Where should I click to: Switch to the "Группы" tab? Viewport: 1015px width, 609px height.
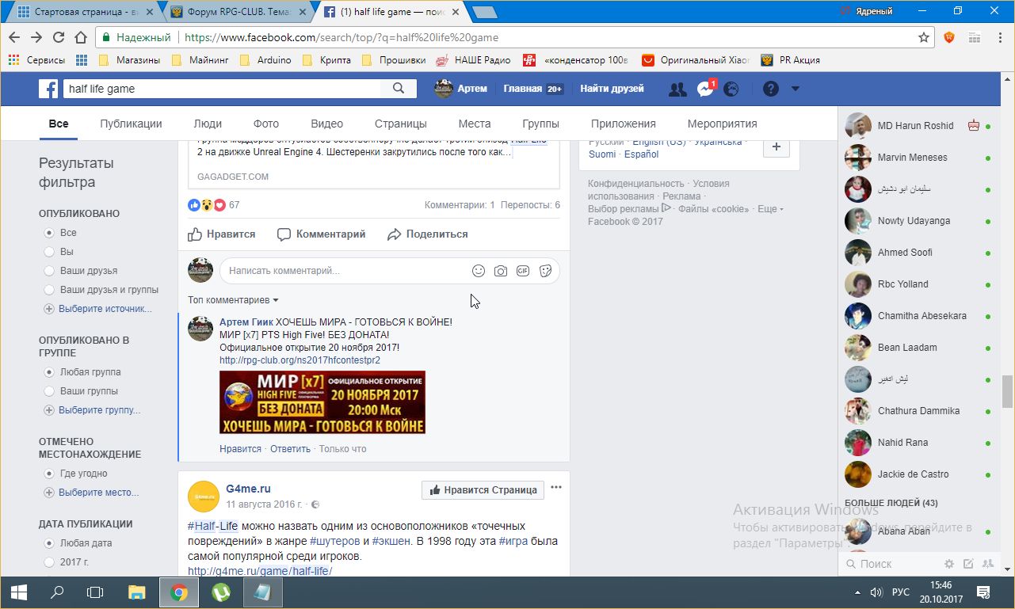[541, 124]
